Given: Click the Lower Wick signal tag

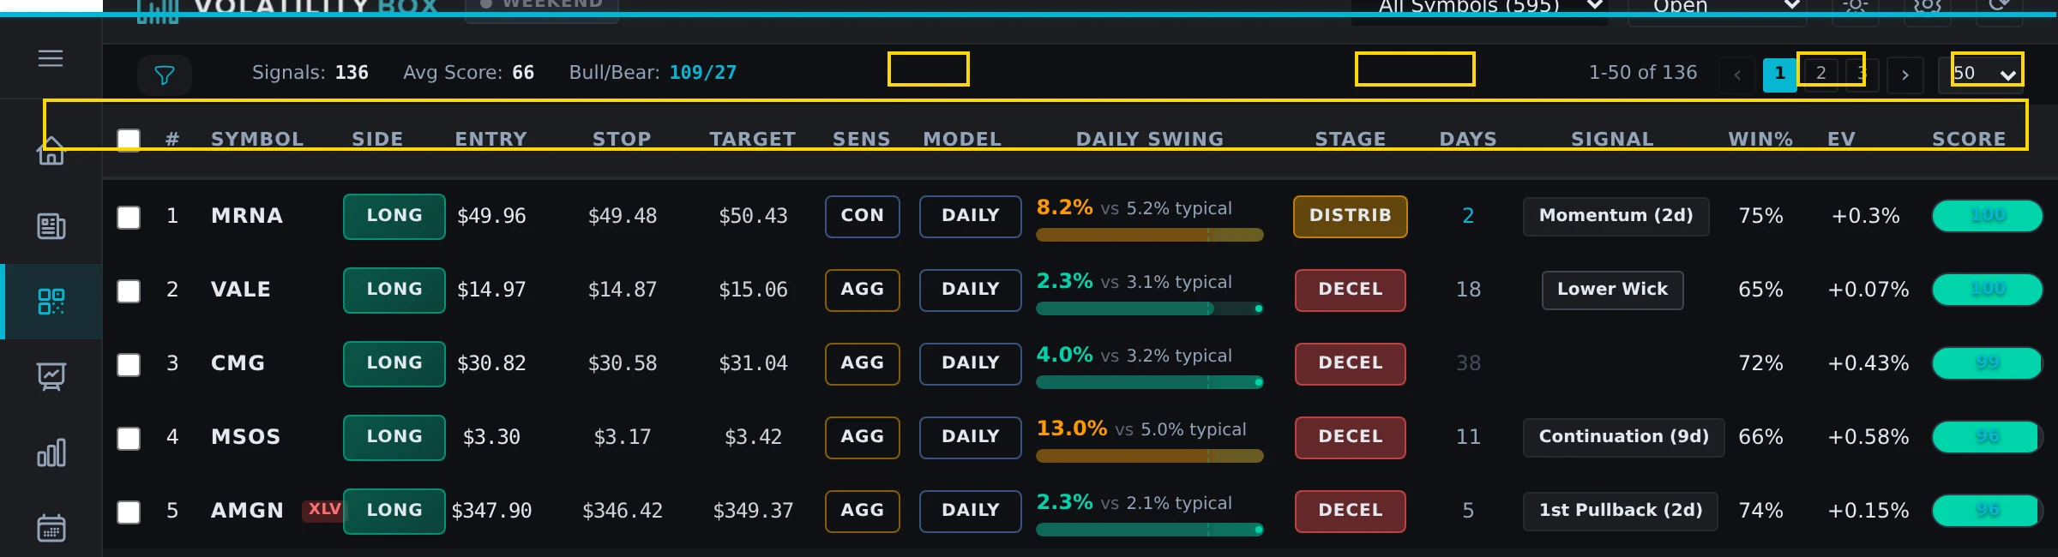Looking at the screenshot, I should pos(1613,290).
